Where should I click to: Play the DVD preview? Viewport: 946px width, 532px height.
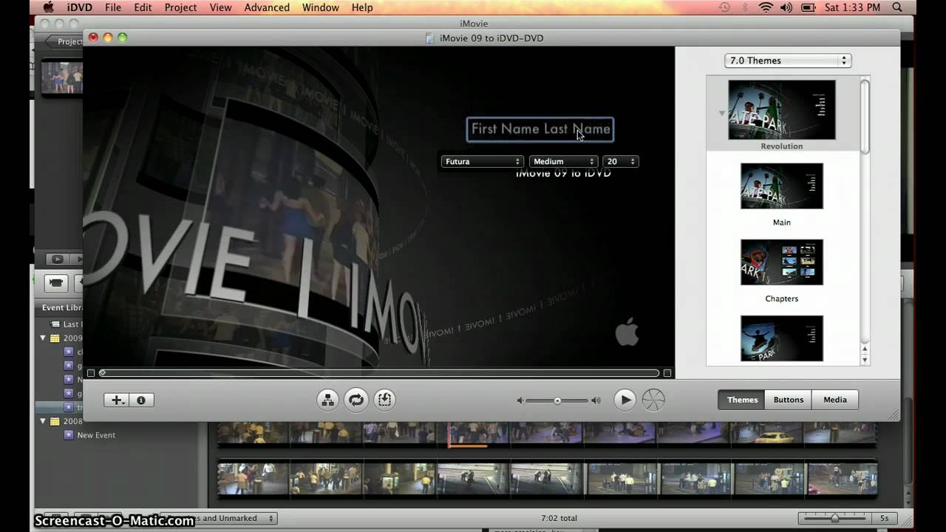[x=625, y=400]
